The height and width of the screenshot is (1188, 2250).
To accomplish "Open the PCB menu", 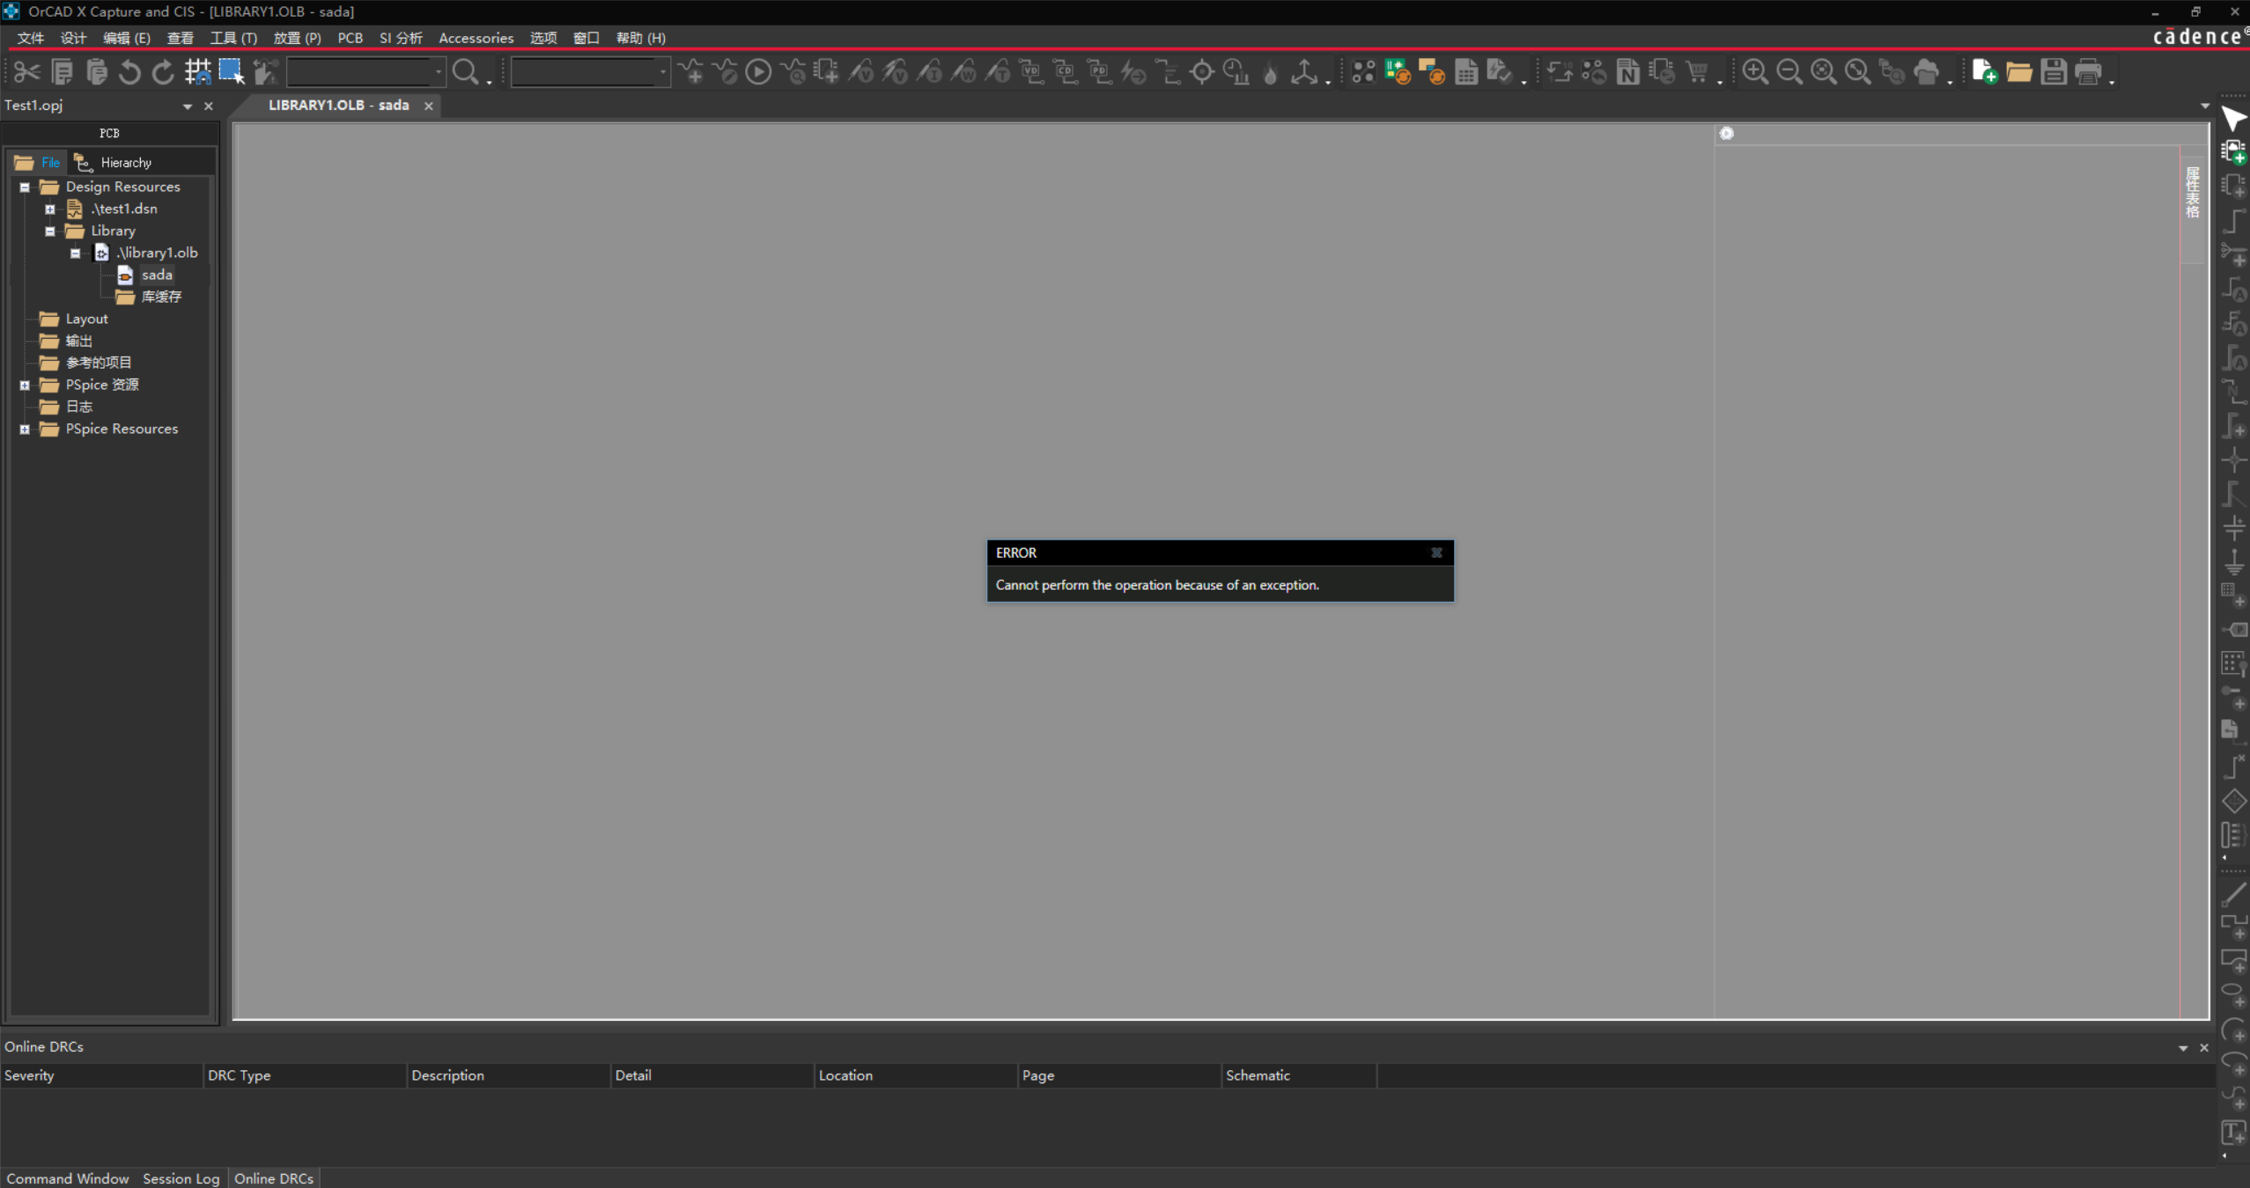I will (350, 38).
